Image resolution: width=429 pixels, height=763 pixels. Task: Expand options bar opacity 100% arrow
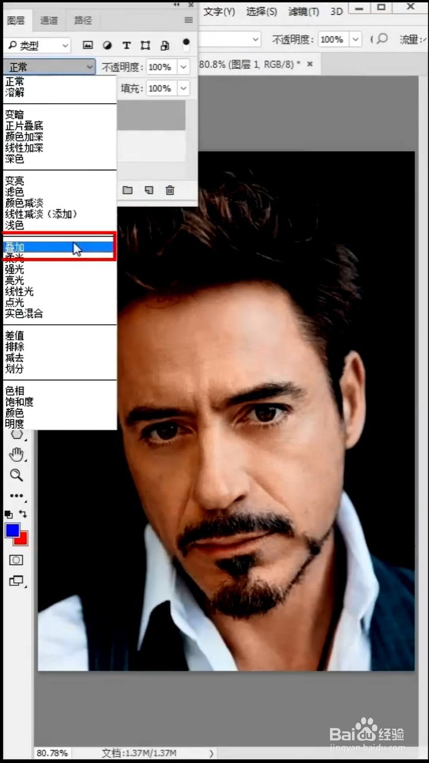coord(356,39)
